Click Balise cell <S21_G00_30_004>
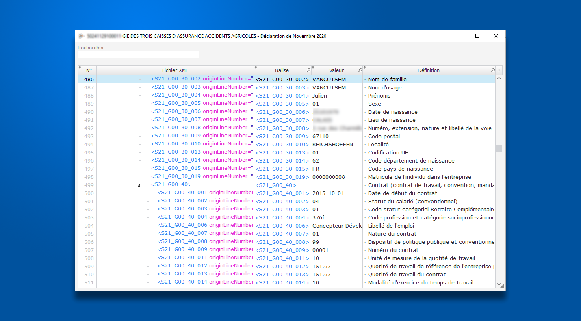 282,96
